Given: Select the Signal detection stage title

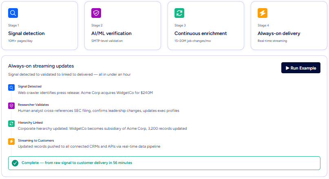Looking at the screenshot, I should point(26,33).
